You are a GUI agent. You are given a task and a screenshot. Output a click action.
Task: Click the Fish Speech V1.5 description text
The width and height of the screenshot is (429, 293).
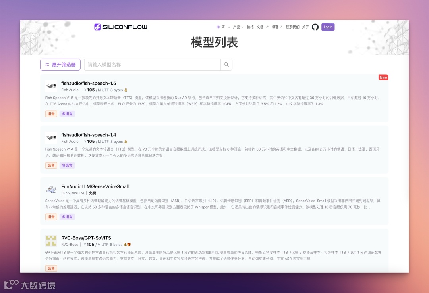tap(213, 101)
